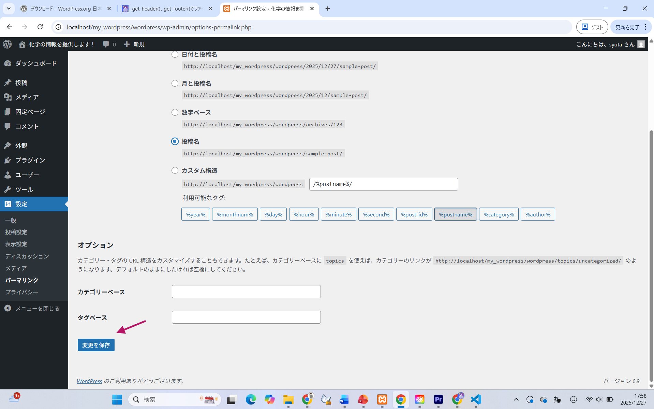Click the 変更を保存 button
Viewport: 654px width, 409px height.
96,345
